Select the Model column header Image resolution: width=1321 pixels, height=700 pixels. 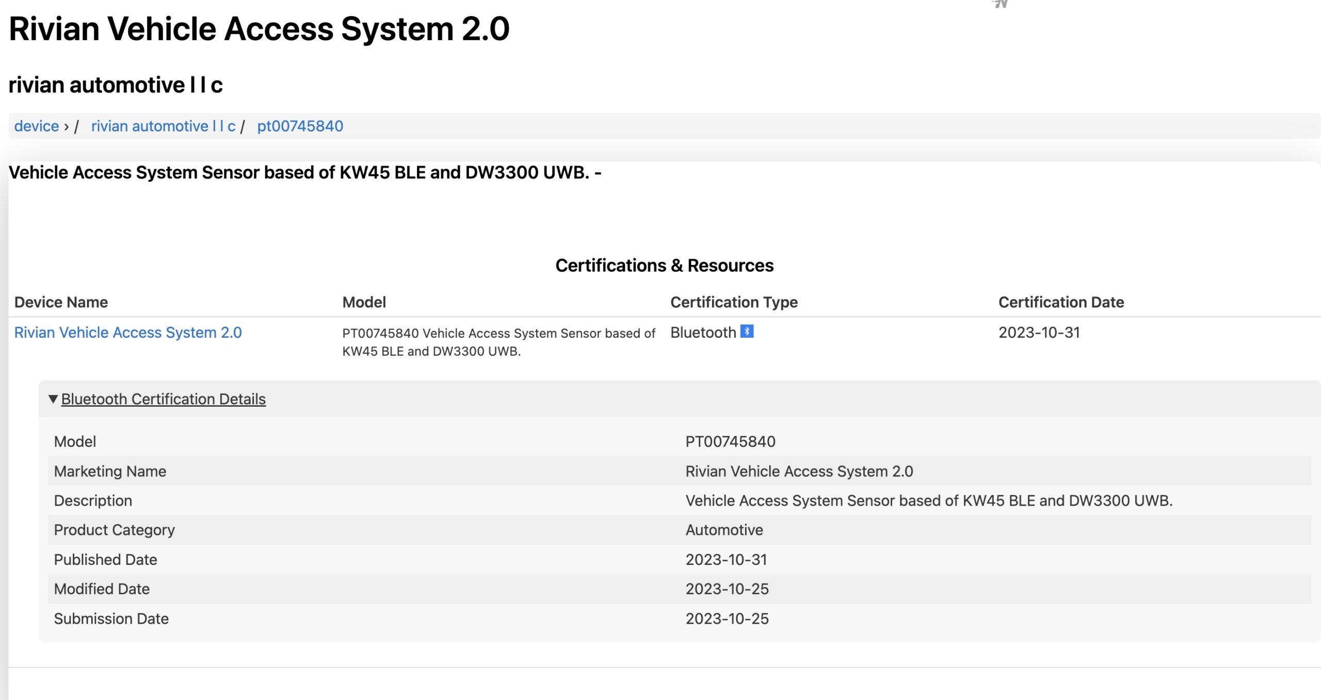point(364,302)
